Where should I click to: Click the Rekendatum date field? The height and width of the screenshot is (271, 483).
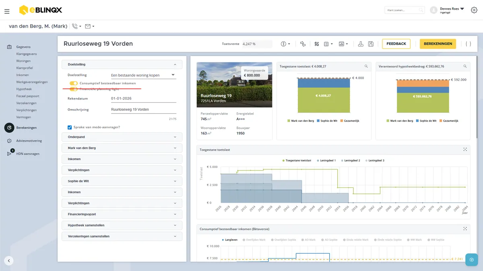click(143, 98)
